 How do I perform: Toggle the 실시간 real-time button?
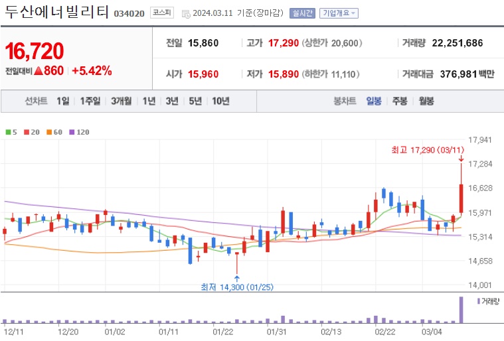pyautogui.click(x=302, y=13)
